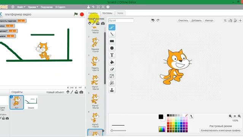Open the block help toolbar icon

point(108,7)
